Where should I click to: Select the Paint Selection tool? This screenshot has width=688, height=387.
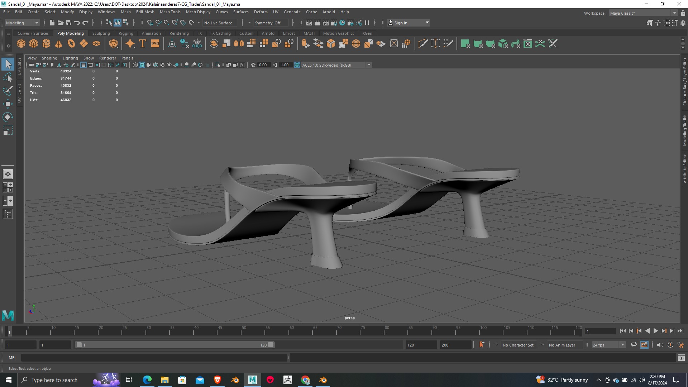coord(8,91)
